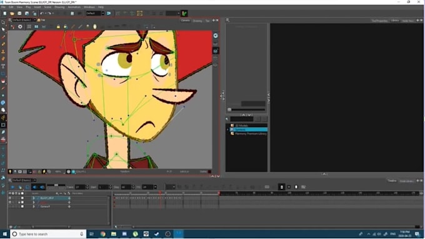Click the Library search field
The width and height of the screenshot is (425, 239).
(x=241, y=119)
